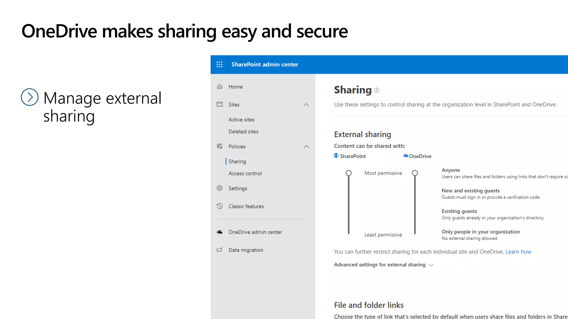Click the OneDrive cloud logo above the second slider
The image size is (568, 319).
point(406,156)
